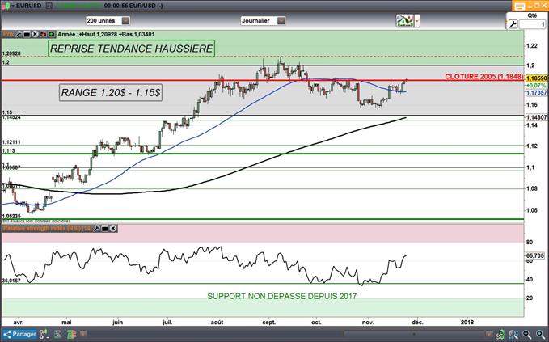
Task: Open the order settings wrench icon under Qté
Action: click(x=513, y=24)
